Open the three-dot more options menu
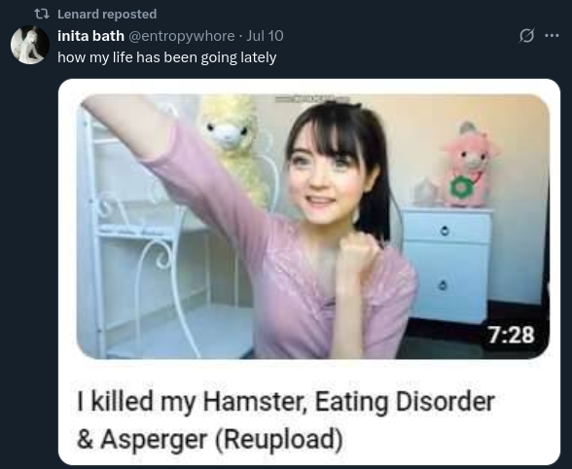Viewport: 572px width, 469px height. (552, 36)
